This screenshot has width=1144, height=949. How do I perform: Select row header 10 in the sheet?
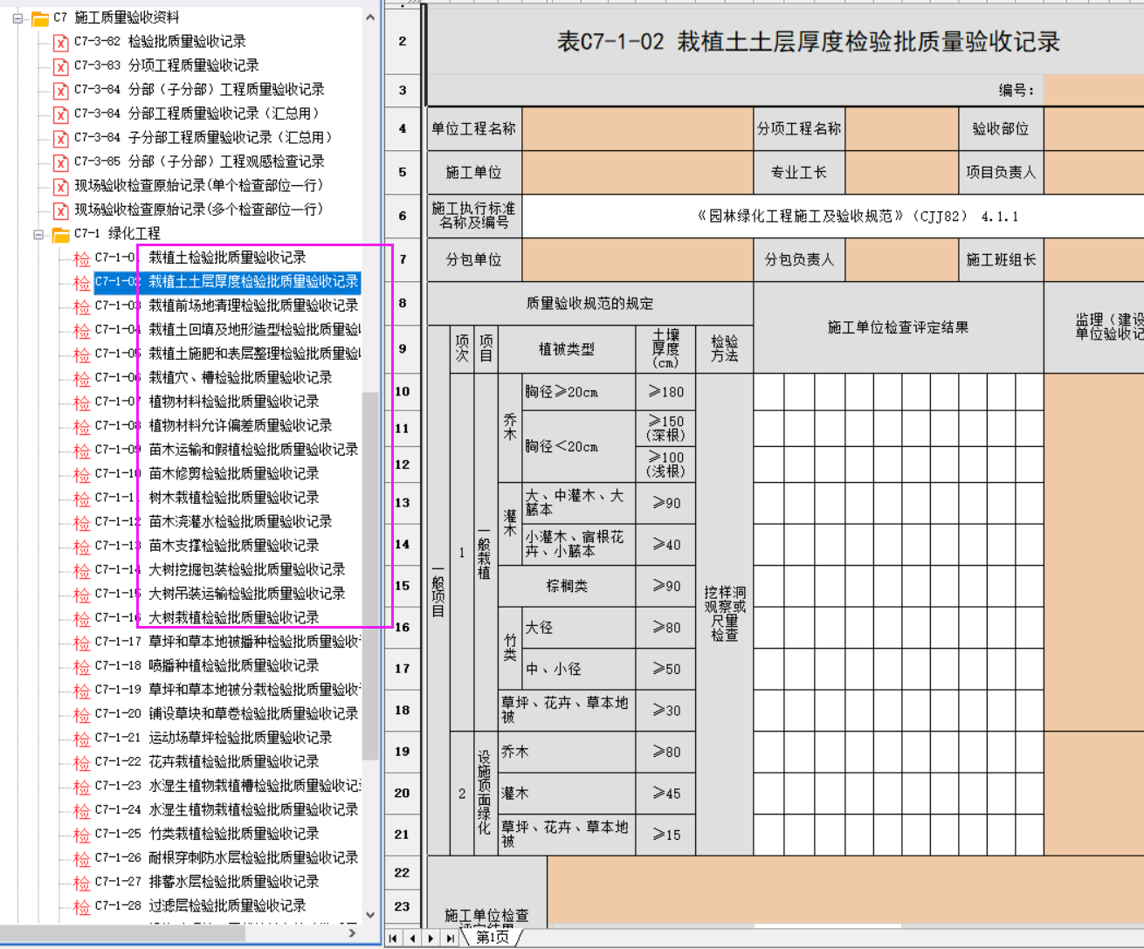403,391
